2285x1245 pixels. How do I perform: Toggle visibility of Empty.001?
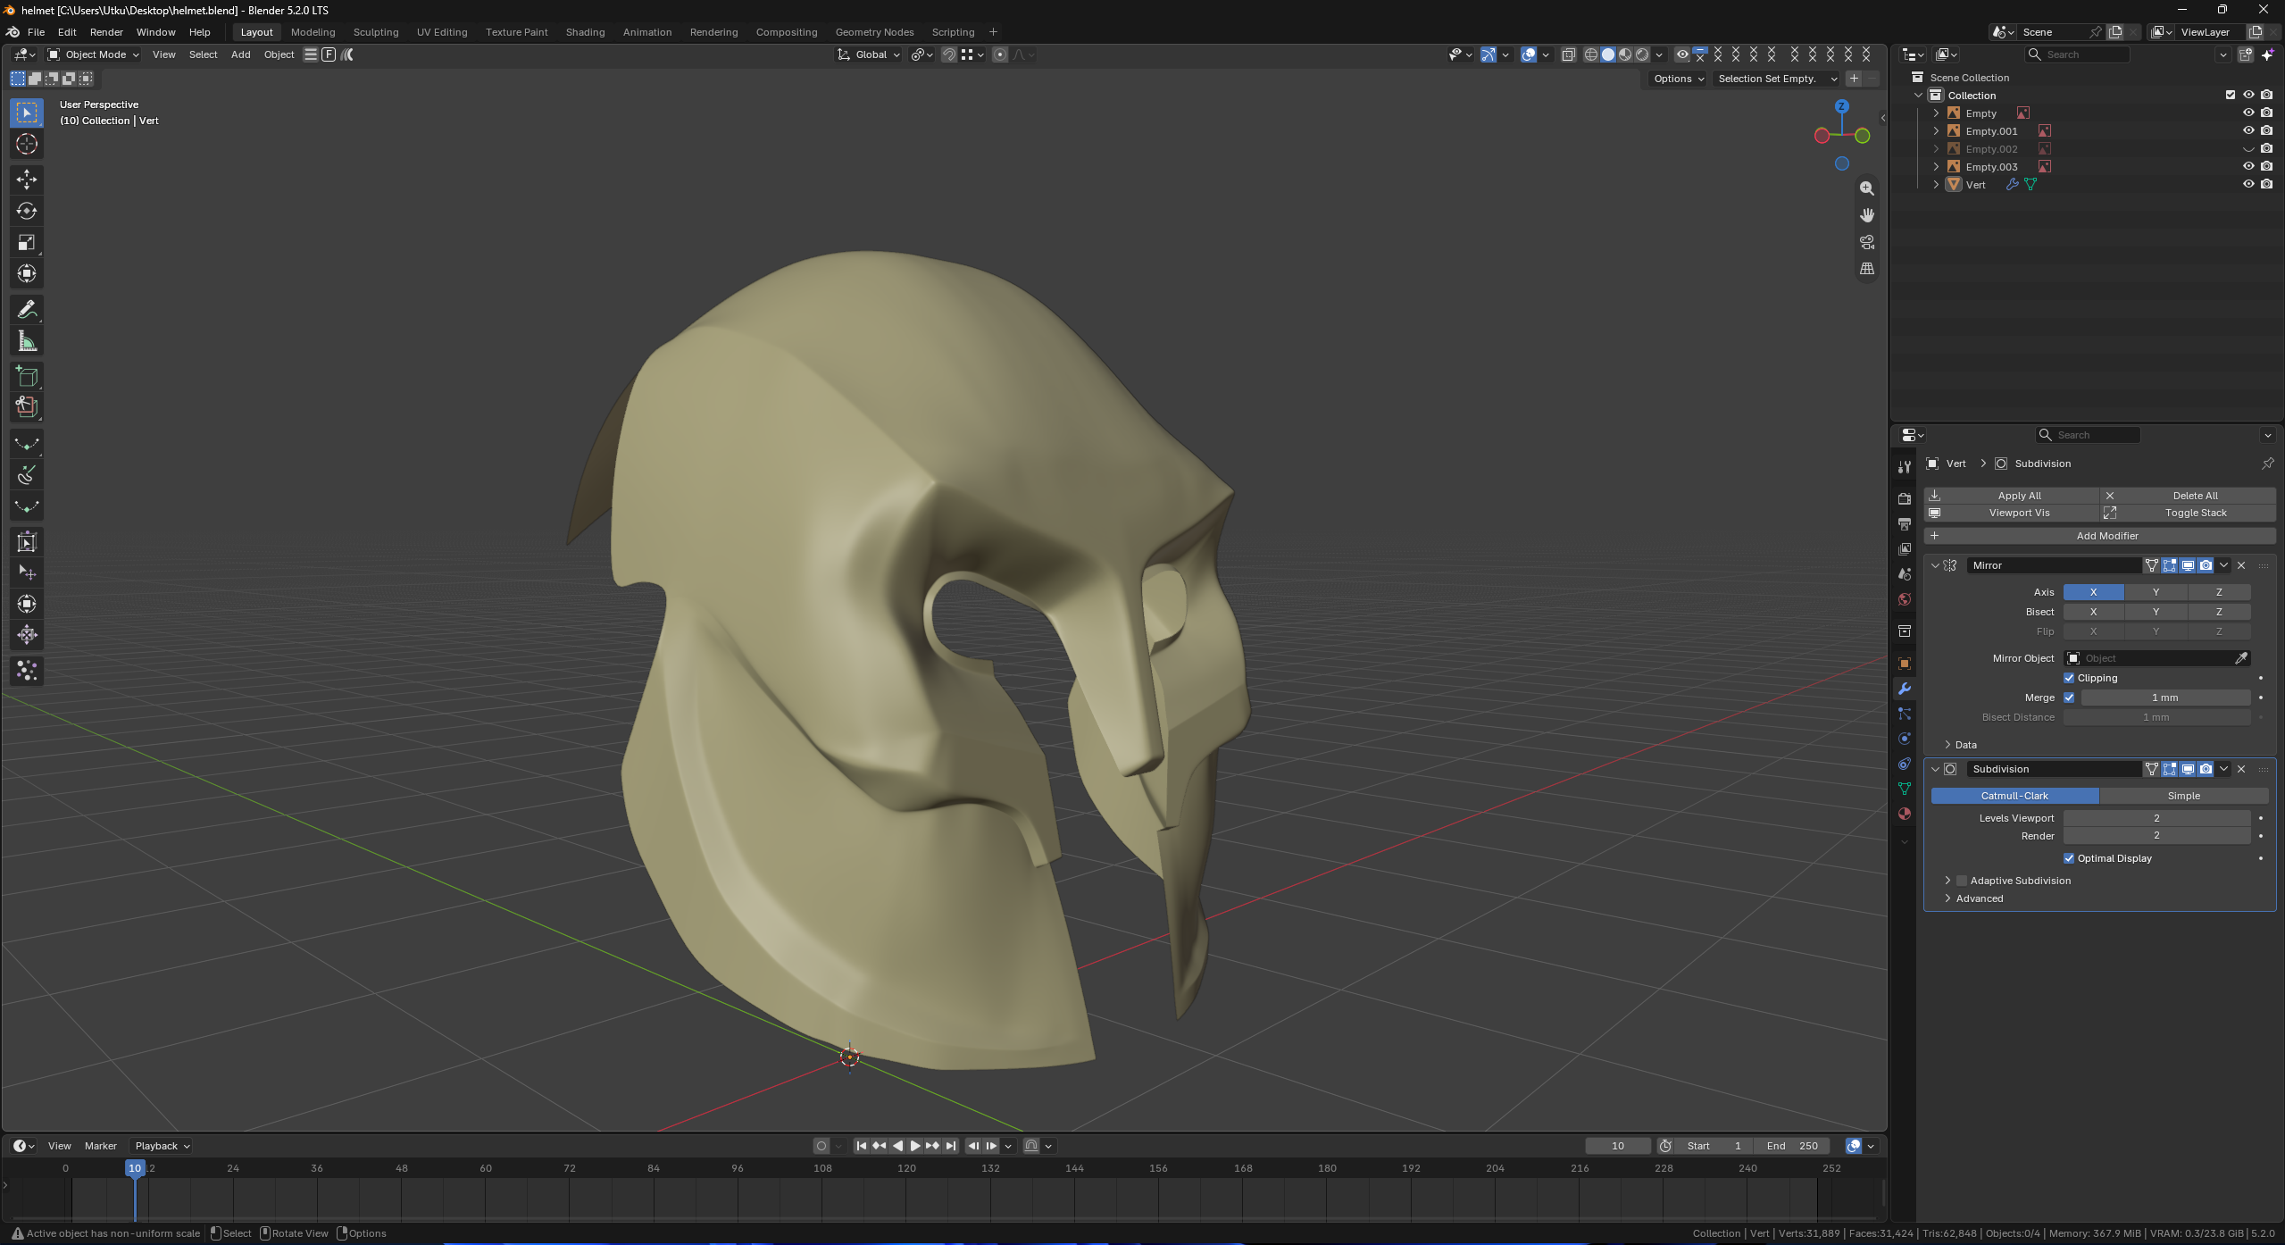coord(2248,130)
